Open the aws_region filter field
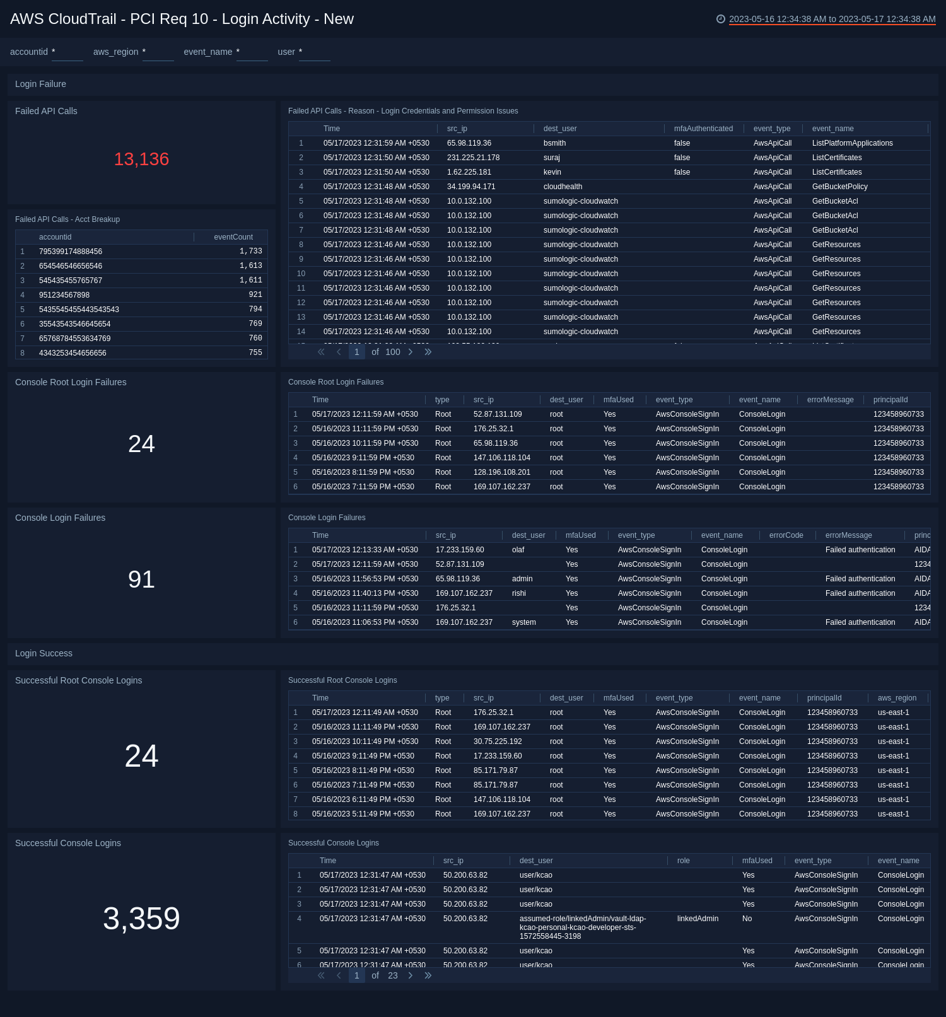Screen dimensions: 946x1017 [158, 52]
